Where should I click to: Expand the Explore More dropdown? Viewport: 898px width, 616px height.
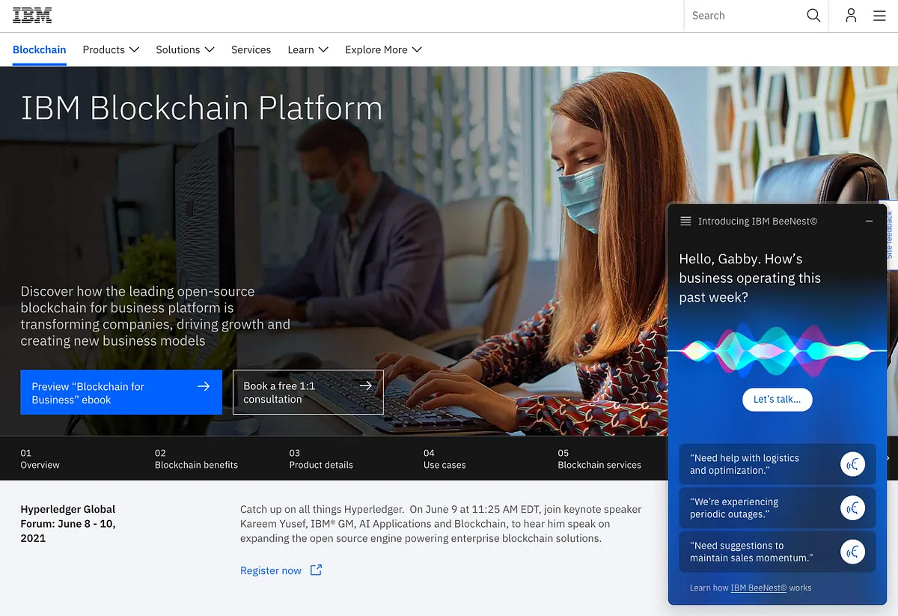383,49
